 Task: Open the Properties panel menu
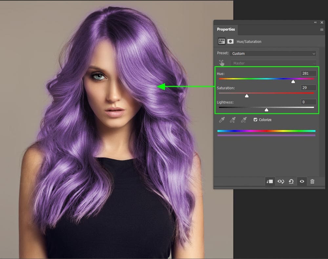[322, 30]
